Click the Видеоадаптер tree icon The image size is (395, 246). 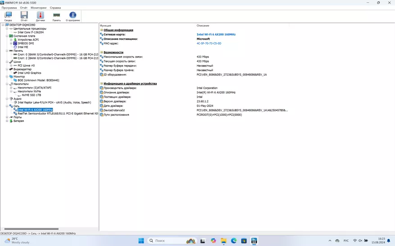(11, 69)
